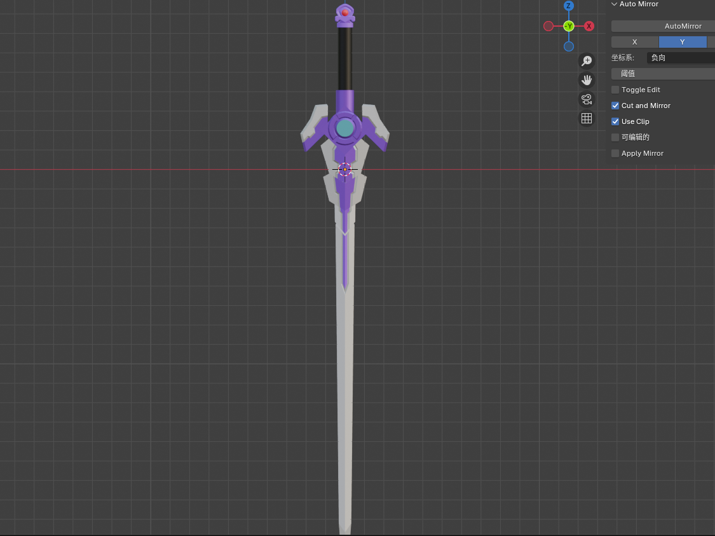
Task: Tick the 可编辑的 checkbox
Action: [615, 137]
